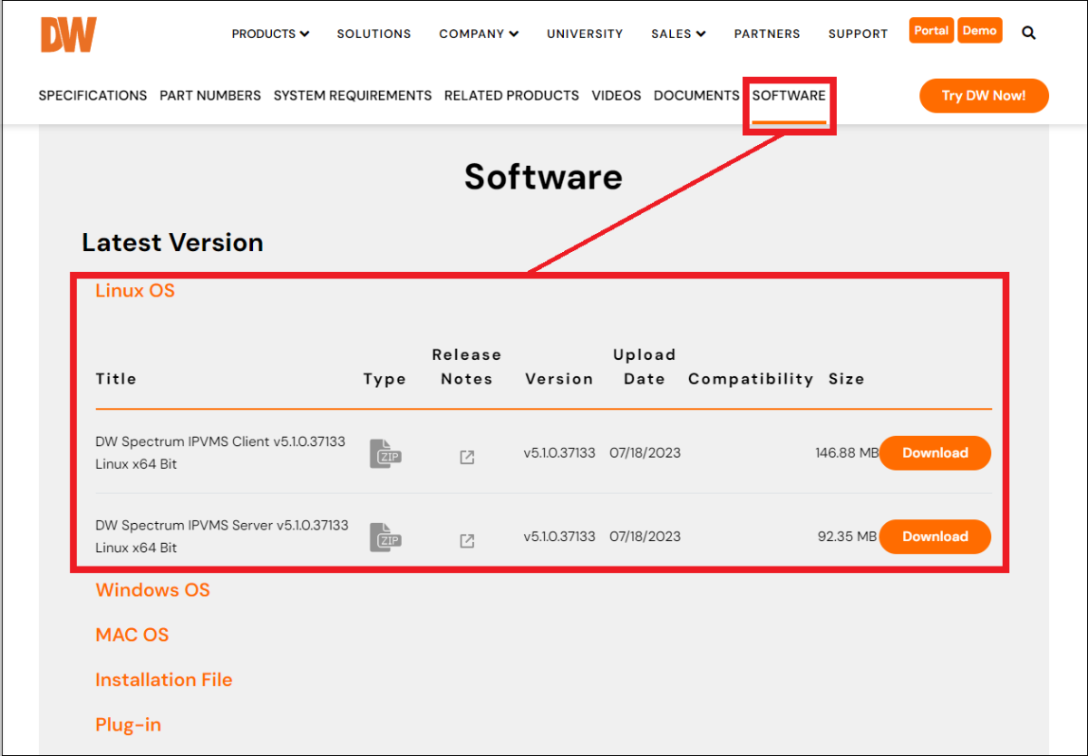Open the site search
Screen dimensions: 1088x756
1028,32
